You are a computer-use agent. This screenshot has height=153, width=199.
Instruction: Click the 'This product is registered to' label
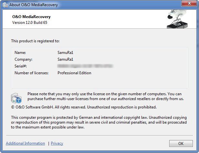[x=35, y=41]
